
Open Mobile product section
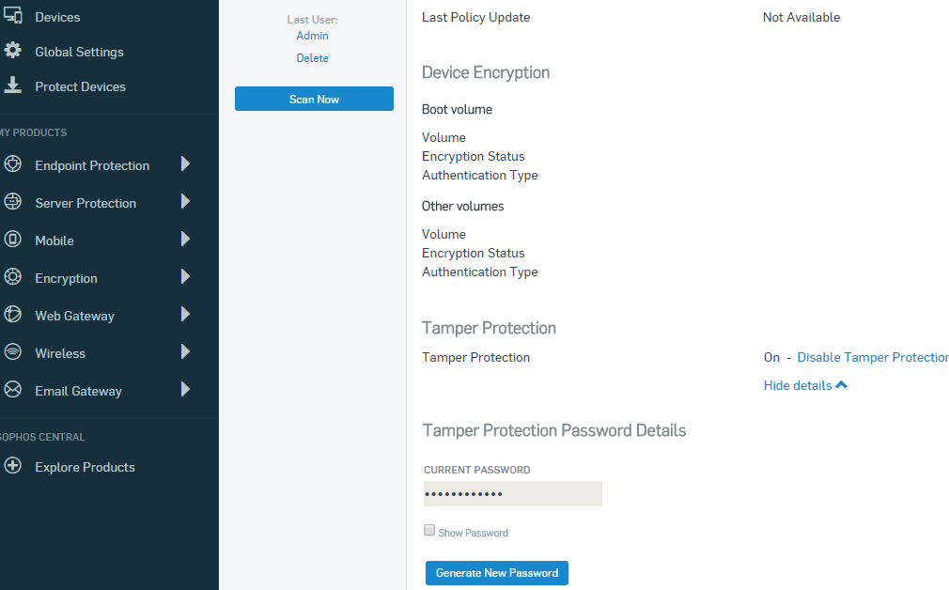[54, 241]
